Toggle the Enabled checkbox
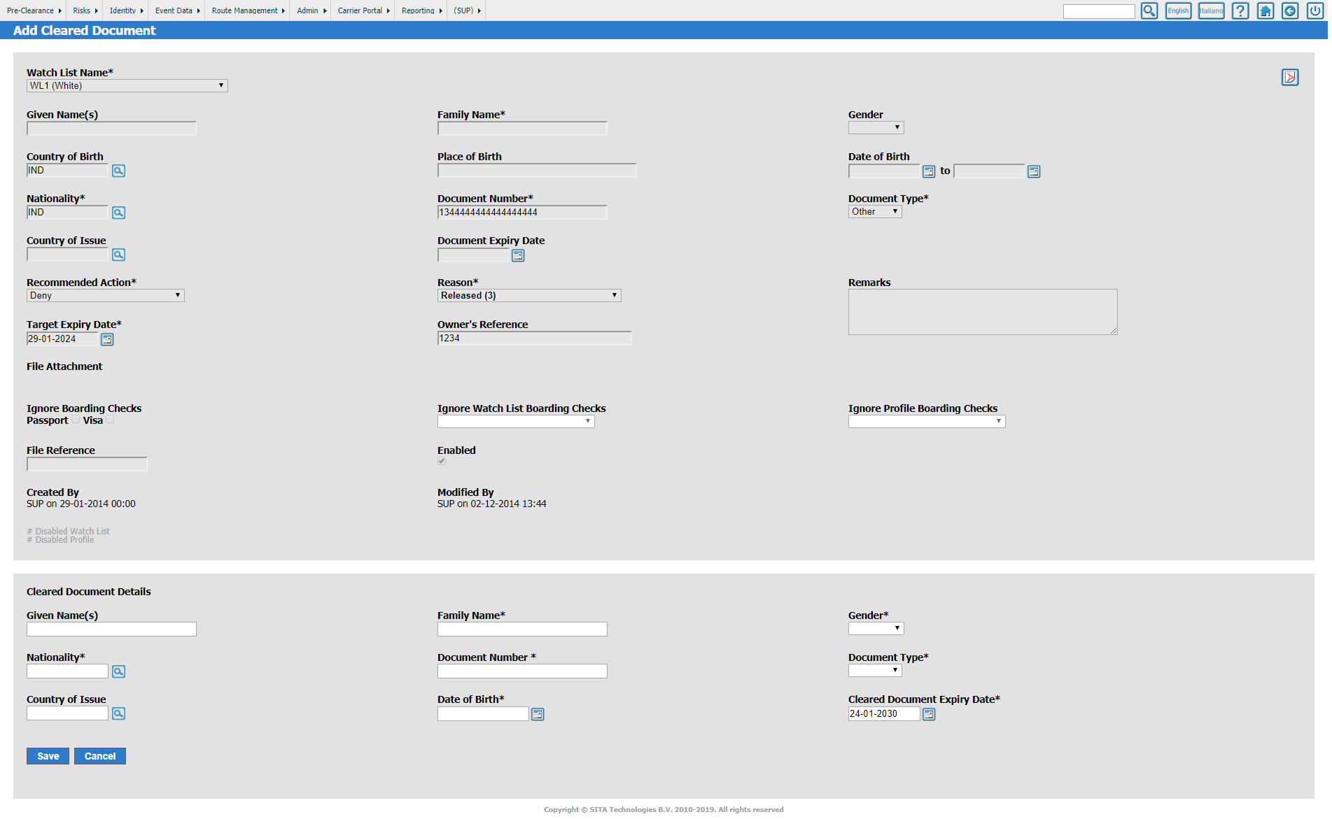 (x=440, y=461)
